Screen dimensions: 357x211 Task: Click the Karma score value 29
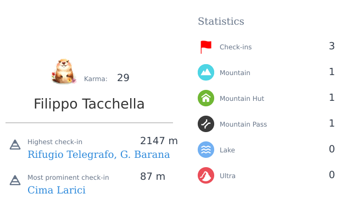pos(123,78)
